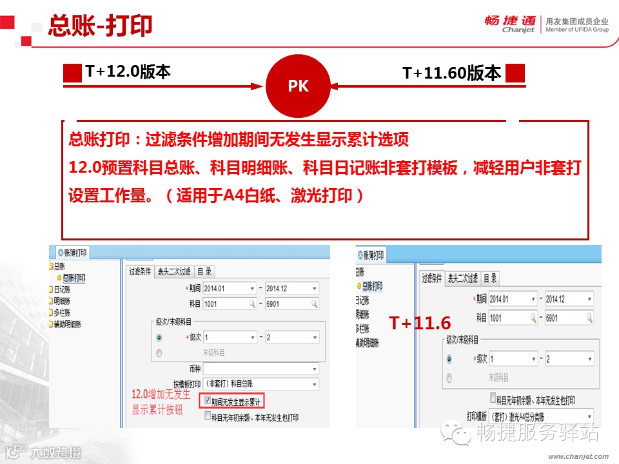Select 总账打印 item in left window tree
The width and height of the screenshot is (619, 464).
click(x=74, y=278)
